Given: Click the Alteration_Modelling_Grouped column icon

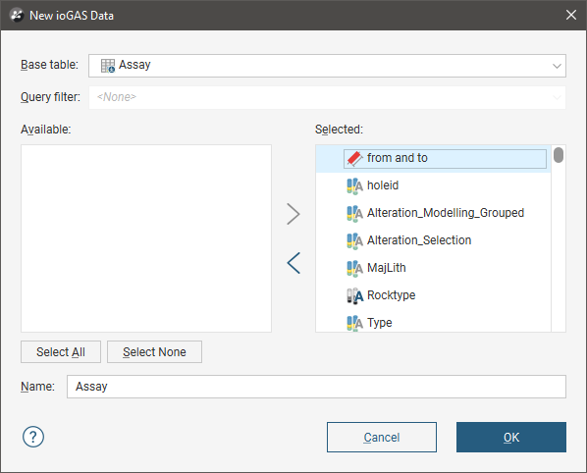Looking at the screenshot, I should (x=354, y=213).
